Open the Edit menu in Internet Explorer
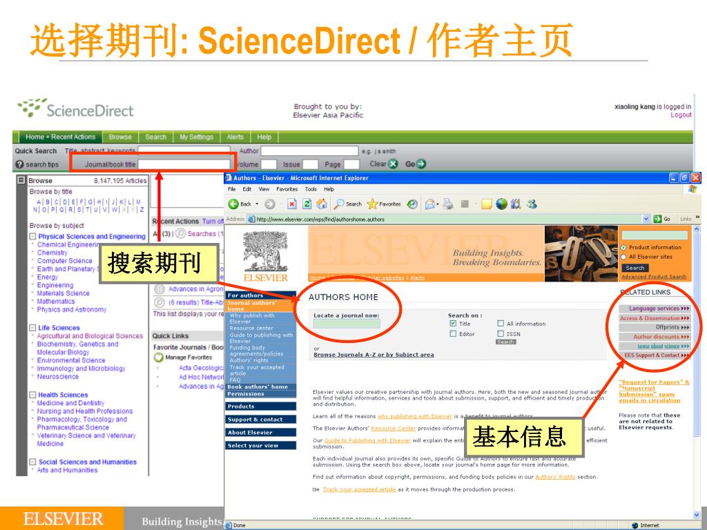 point(247,189)
